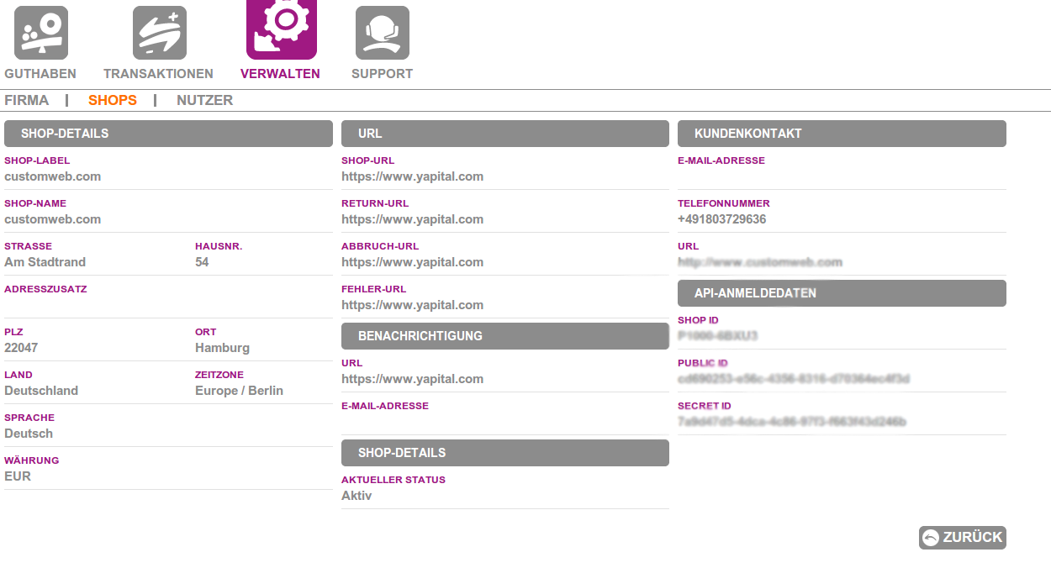This screenshot has height=568, width=1051.
Task: Click the Transaktionen menu label
Action: point(158,74)
